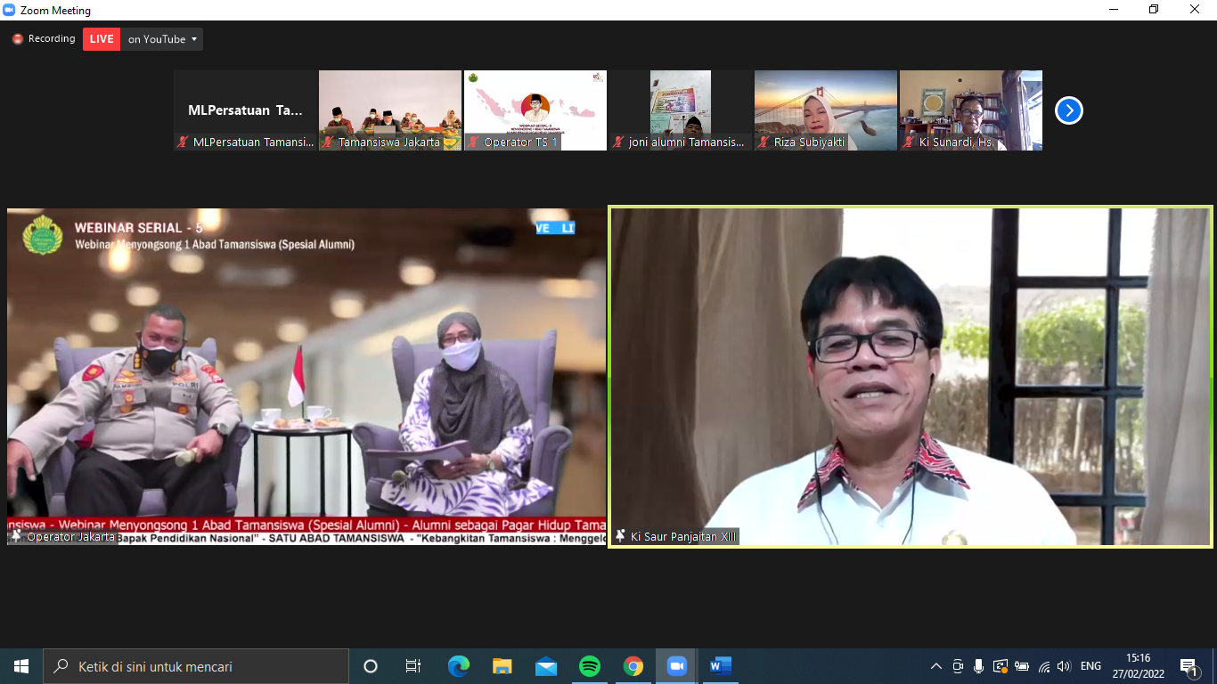Click muted mic icon on MLPersatuan Tamansiswa
Viewport: 1217px width, 684px height.
[183, 142]
